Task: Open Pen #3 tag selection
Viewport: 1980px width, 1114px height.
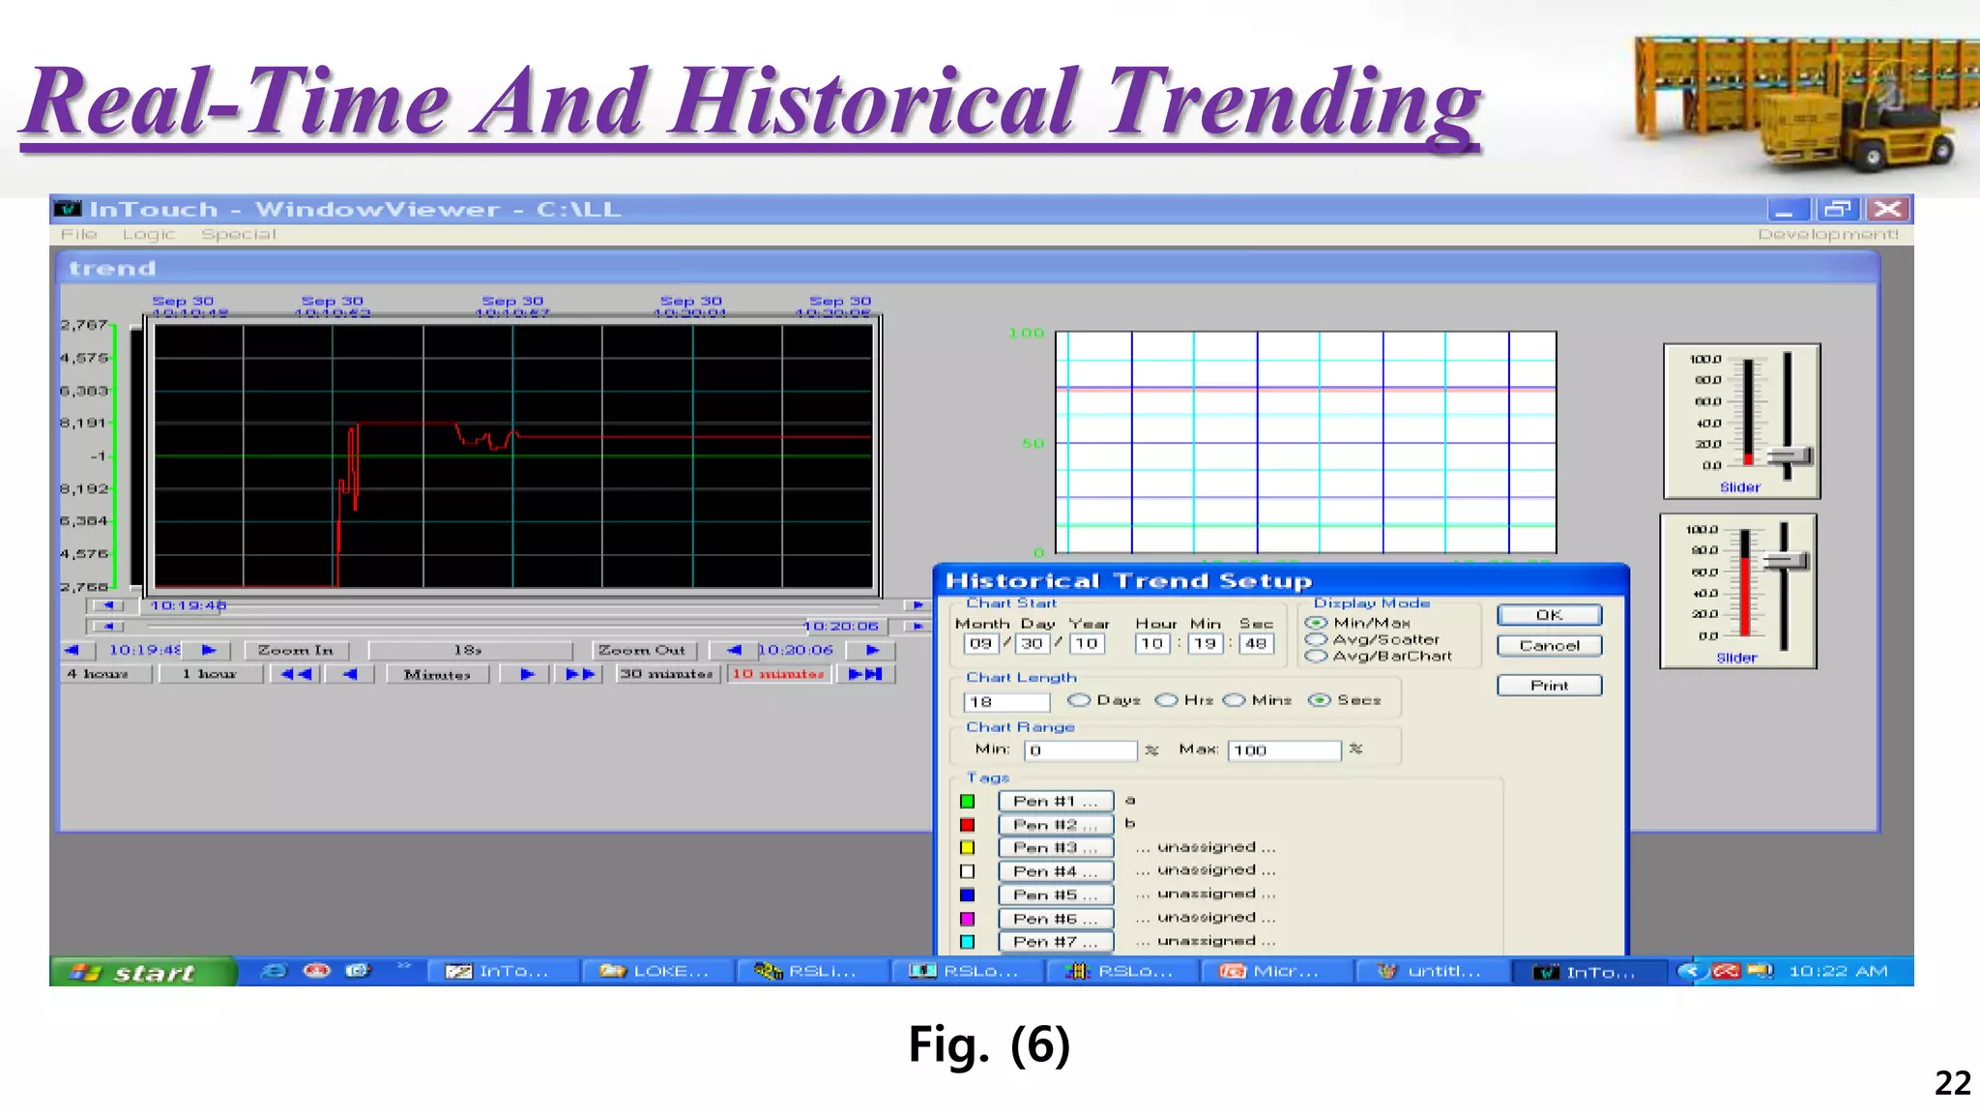Action: 1056,848
